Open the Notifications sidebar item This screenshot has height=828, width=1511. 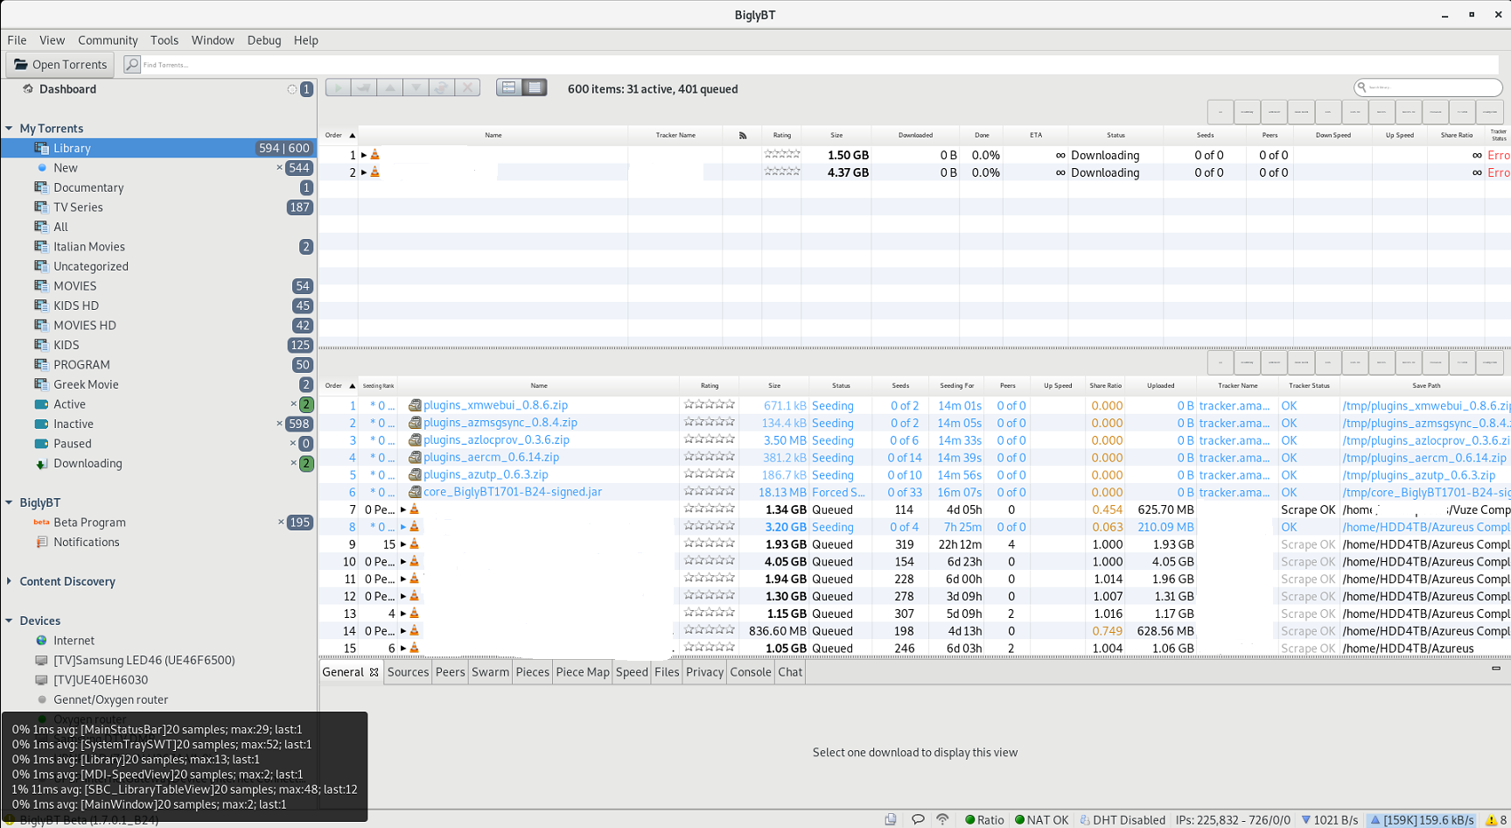point(85,542)
